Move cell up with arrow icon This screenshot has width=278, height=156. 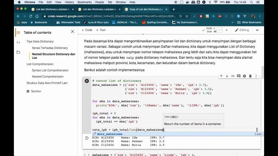pos(221,76)
